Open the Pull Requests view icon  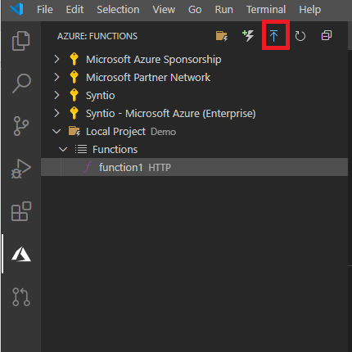21,297
